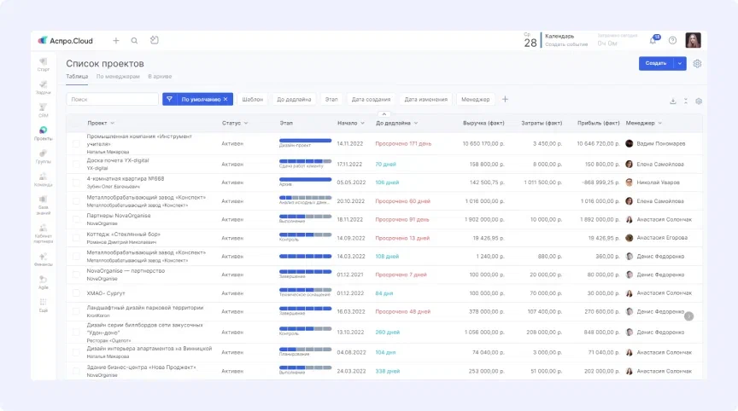Open the Дата создания filter chip

click(x=371, y=99)
